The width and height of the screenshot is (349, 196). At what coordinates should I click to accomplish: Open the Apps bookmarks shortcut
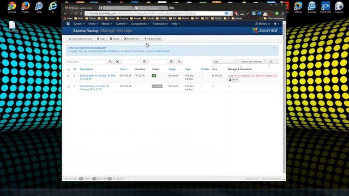pyautogui.click(x=68, y=19)
